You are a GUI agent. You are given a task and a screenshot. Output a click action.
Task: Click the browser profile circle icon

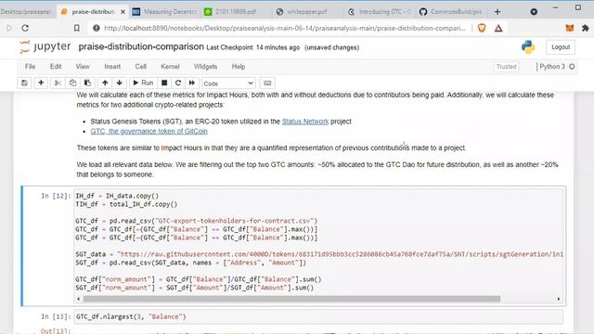click(534, 12)
